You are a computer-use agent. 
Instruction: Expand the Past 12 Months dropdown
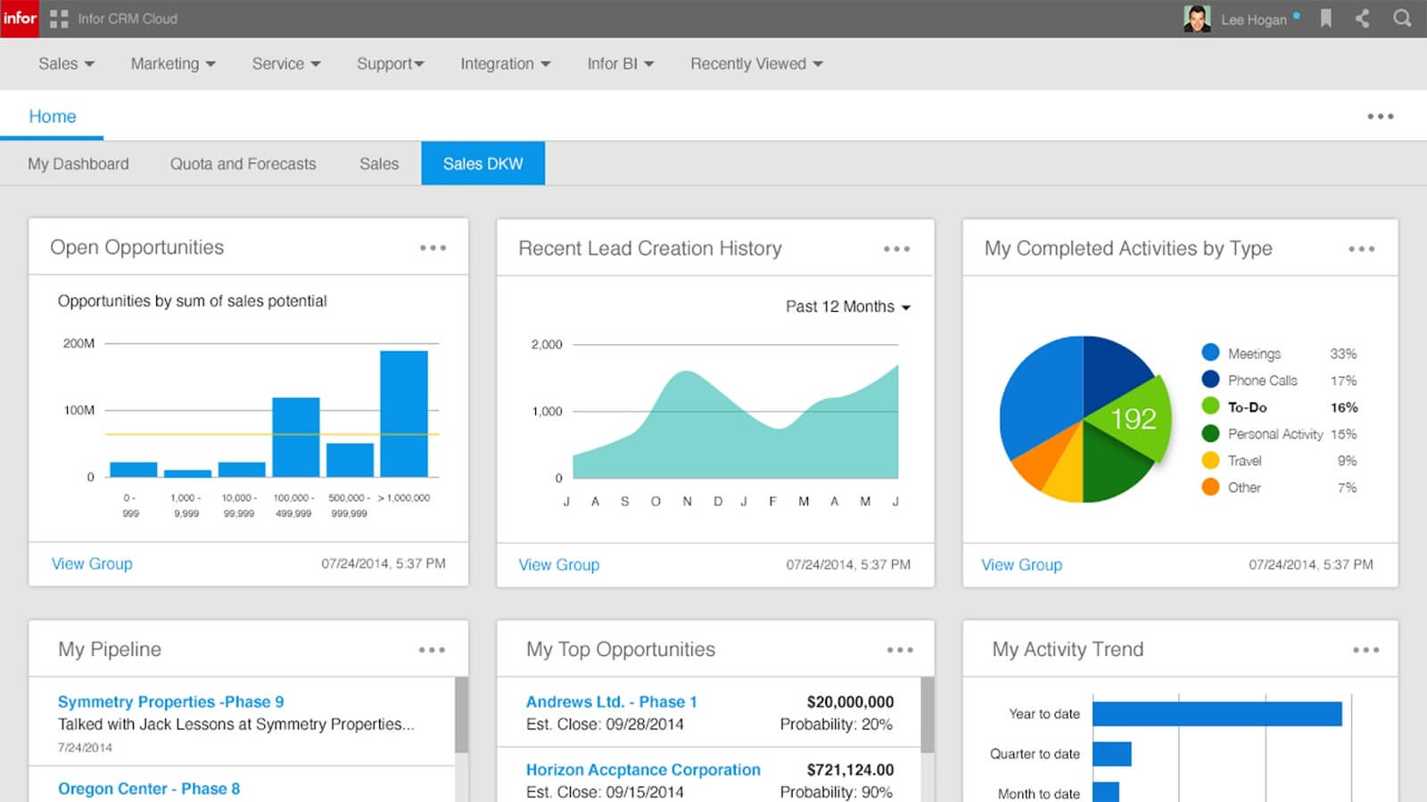(x=848, y=307)
